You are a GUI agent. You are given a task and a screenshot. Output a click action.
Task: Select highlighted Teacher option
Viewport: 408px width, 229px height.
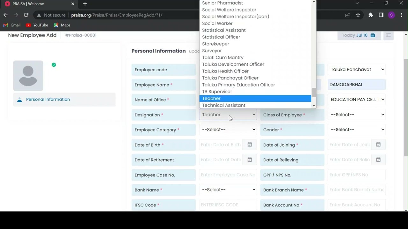point(255,99)
